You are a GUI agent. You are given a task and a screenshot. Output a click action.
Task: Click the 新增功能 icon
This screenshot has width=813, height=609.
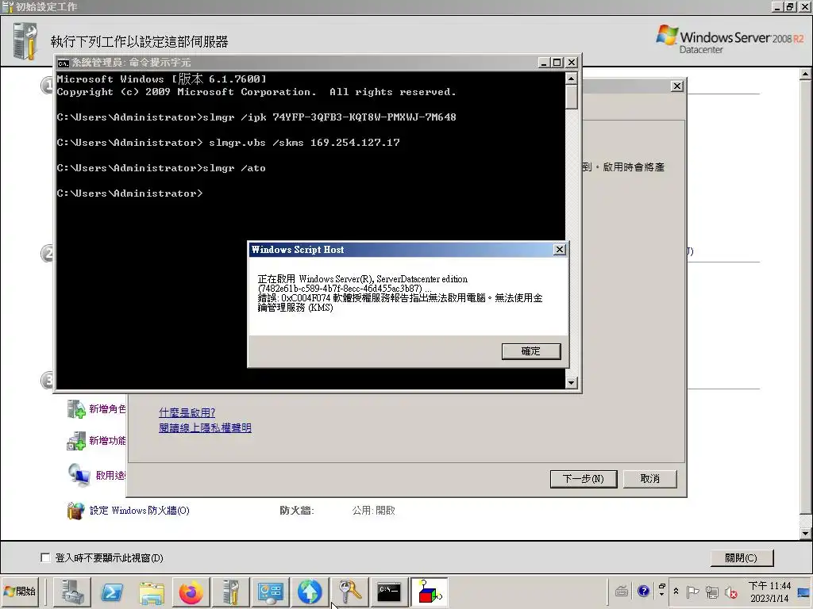76,441
